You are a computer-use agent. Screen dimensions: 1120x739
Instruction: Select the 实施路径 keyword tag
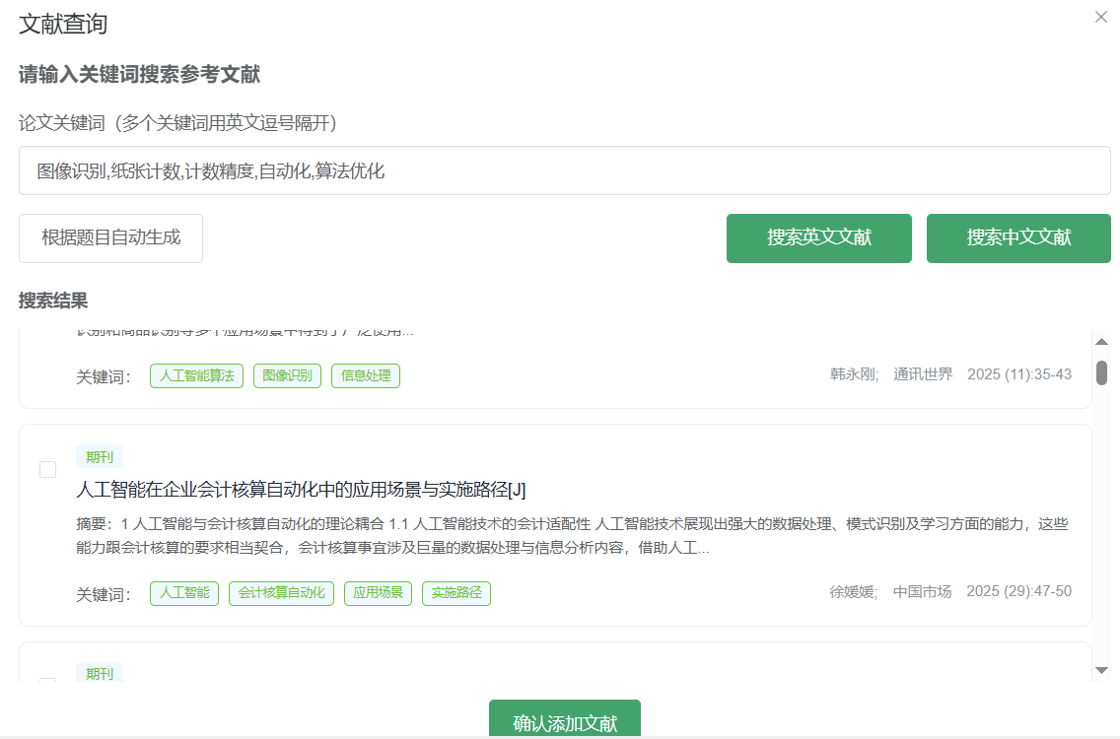pyautogui.click(x=455, y=593)
